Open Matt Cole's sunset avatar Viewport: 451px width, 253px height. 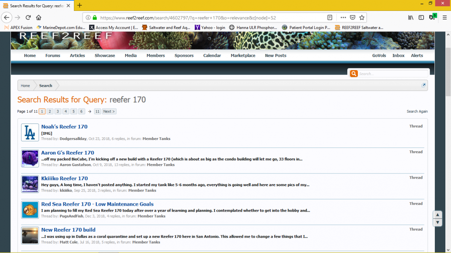click(30, 235)
